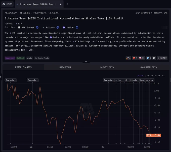Screen dimensions: 171x152
Task: Click the Transfer marker at 22
Action: 33,80
